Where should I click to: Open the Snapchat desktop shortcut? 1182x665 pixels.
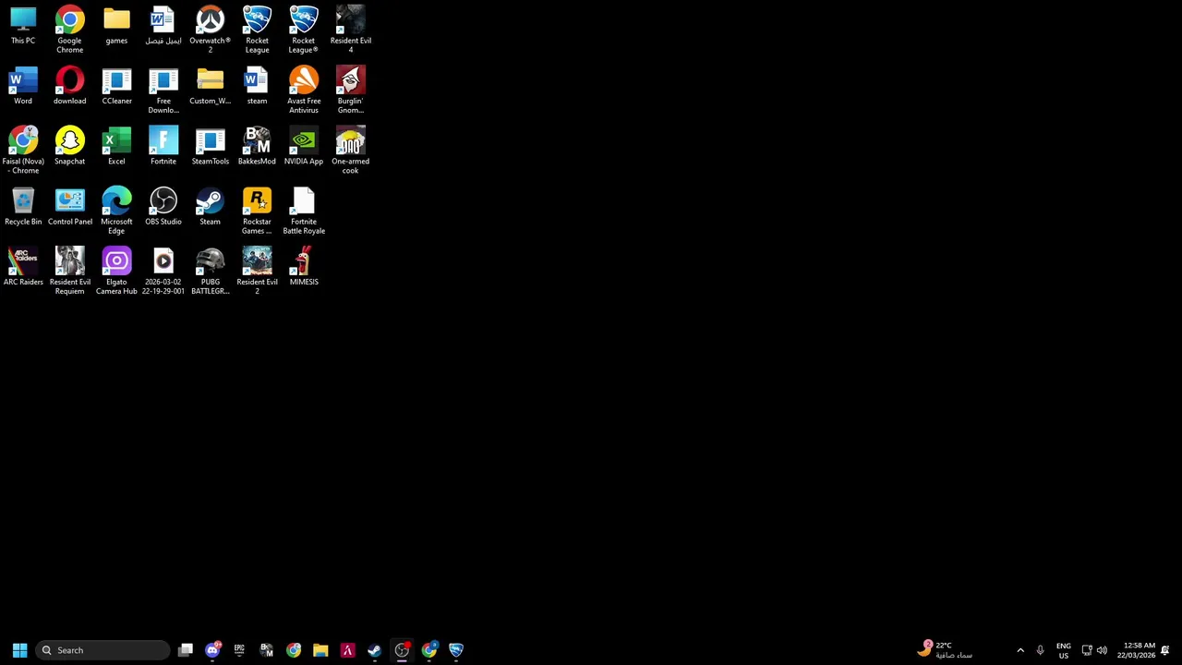tap(69, 147)
